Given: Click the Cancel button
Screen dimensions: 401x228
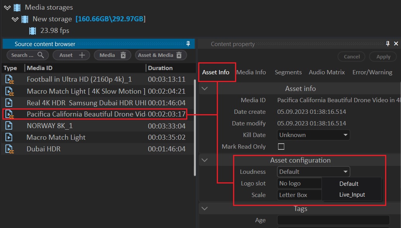Looking at the screenshot, I should (351, 57).
